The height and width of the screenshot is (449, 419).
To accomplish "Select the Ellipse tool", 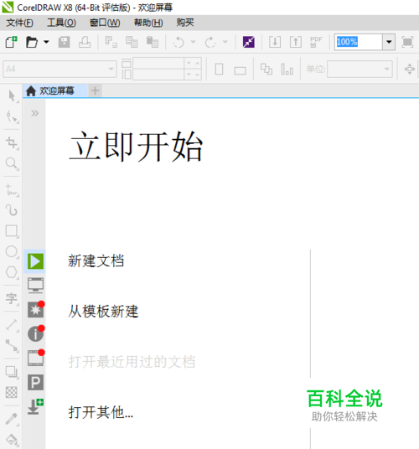I will click(x=12, y=251).
